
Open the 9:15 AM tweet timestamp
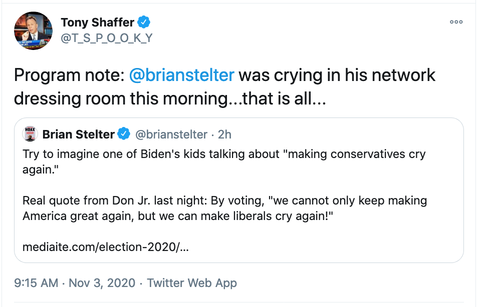click(36, 283)
